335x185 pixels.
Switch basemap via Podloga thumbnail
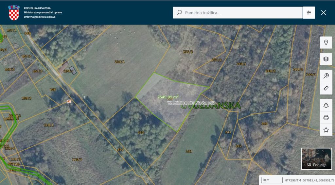point(314,159)
